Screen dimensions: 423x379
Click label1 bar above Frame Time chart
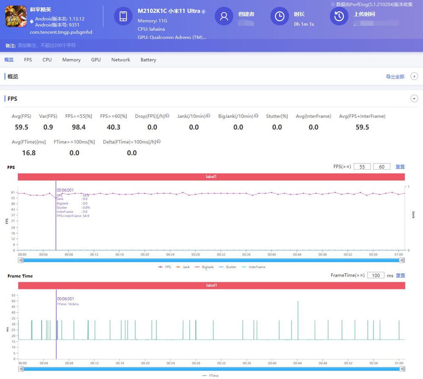pyautogui.click(x=211, y=286)
